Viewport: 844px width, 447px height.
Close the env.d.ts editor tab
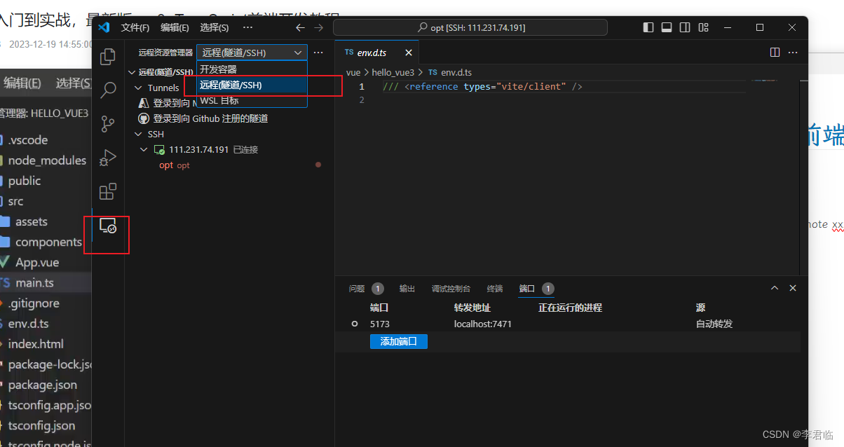click(409, 53)
